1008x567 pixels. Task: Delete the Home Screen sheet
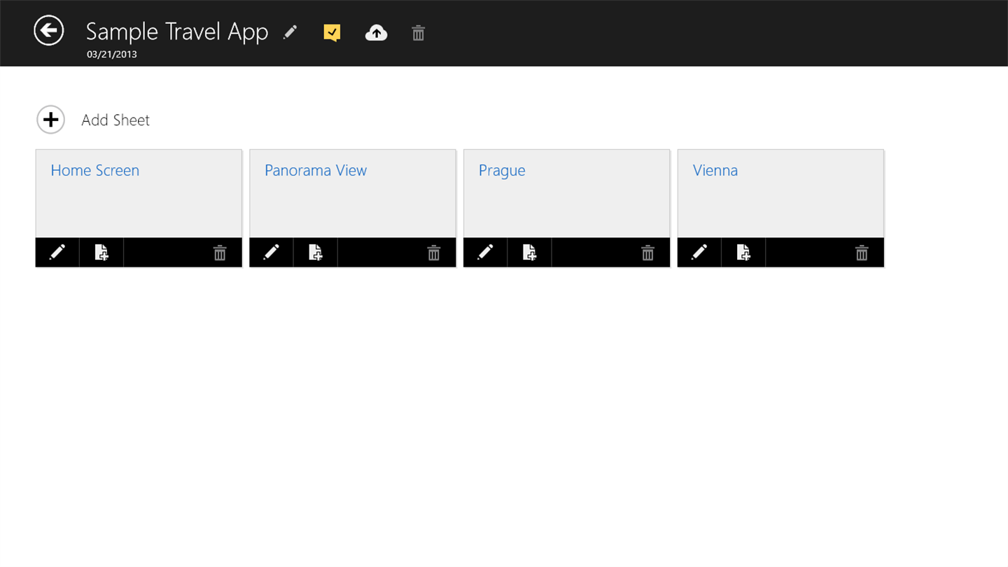[220, 253]
